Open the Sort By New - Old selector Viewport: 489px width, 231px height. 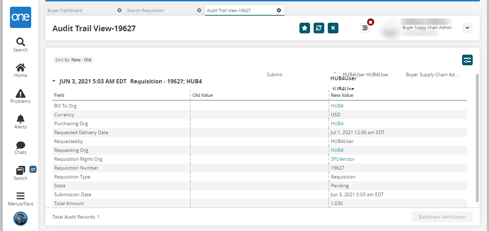click(x=73, y=60)
